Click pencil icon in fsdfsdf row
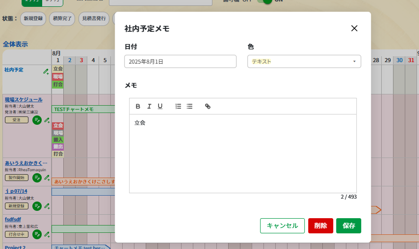The width and height of the screenshot is (419, 249). 47,234
